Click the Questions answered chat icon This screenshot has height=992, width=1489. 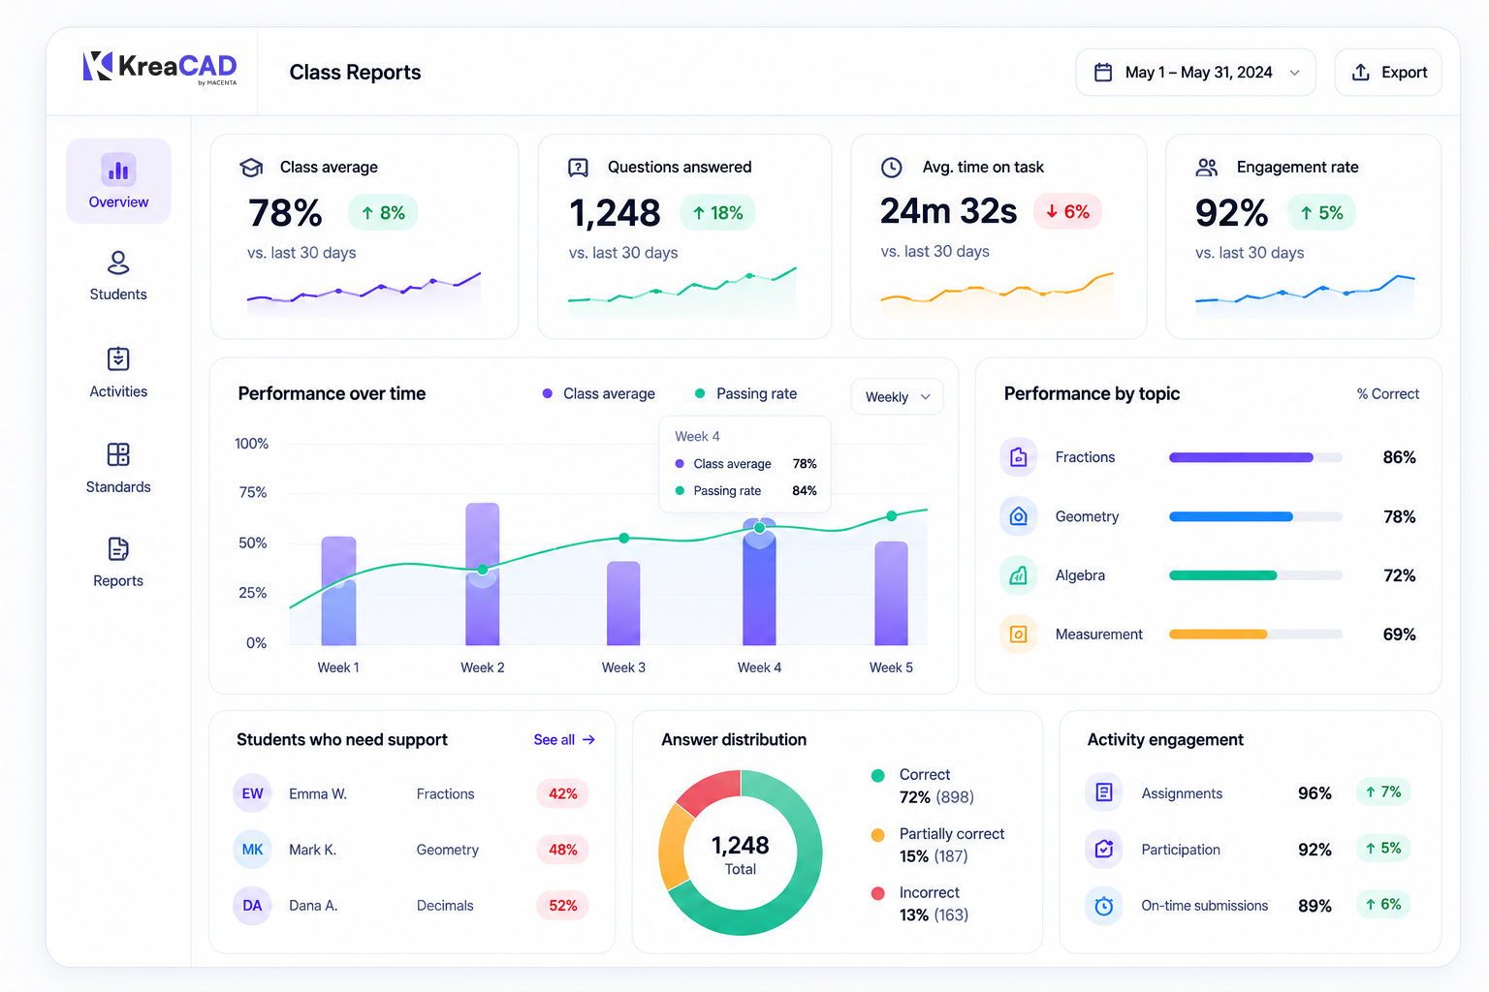click(x=578, y=168)
